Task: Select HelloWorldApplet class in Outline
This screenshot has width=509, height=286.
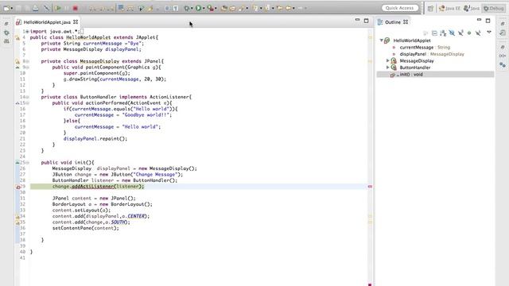Action: pos(412,41)
